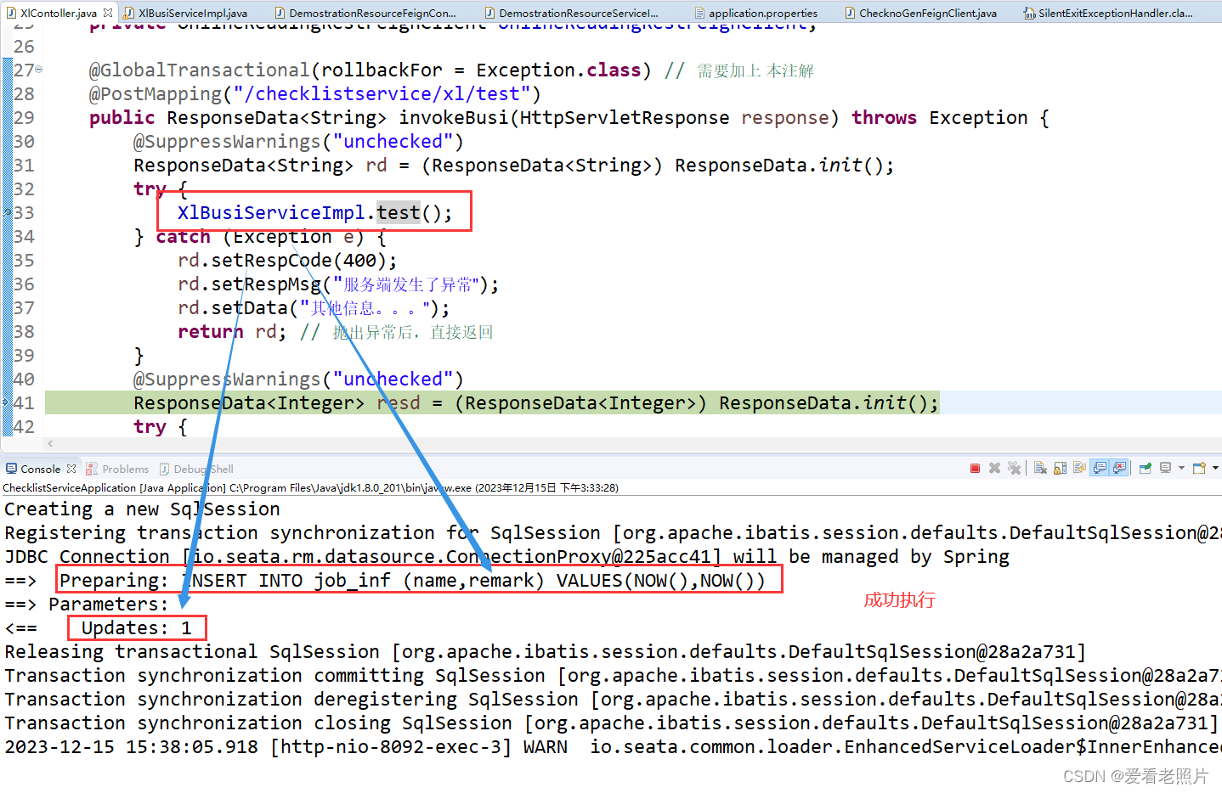Image resolution: width=1222 pixels, height=793 pixels.
Task: Toggle Show Console on Standard Error change
Action: click(x=1119, y=468)
